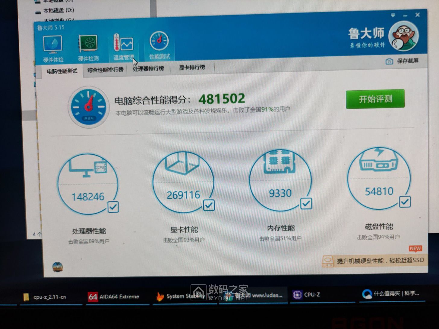Click the graphics score 269116

click(x=183, y=195)
